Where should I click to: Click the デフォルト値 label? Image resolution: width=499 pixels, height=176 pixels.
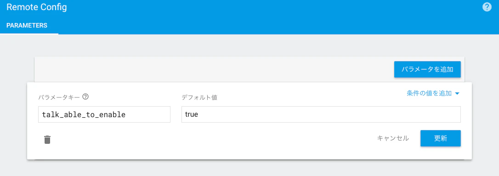[x=199, y=97]
